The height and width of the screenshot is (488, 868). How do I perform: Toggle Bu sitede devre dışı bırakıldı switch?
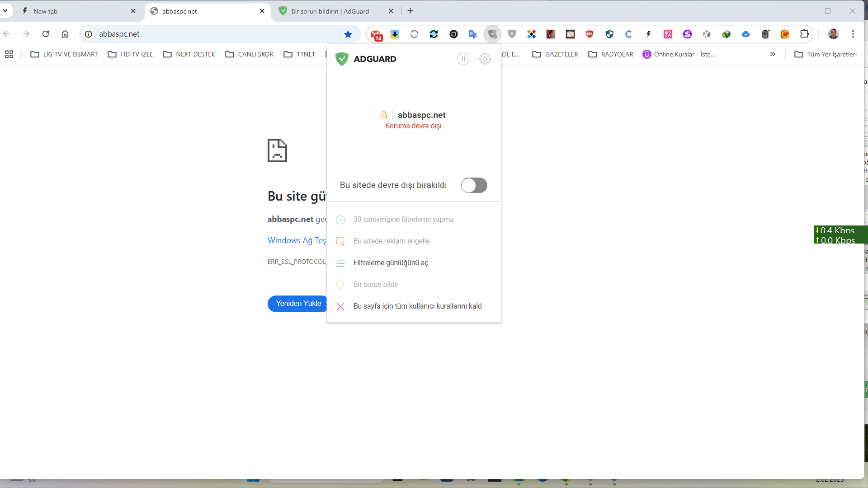tap(474, 185)
